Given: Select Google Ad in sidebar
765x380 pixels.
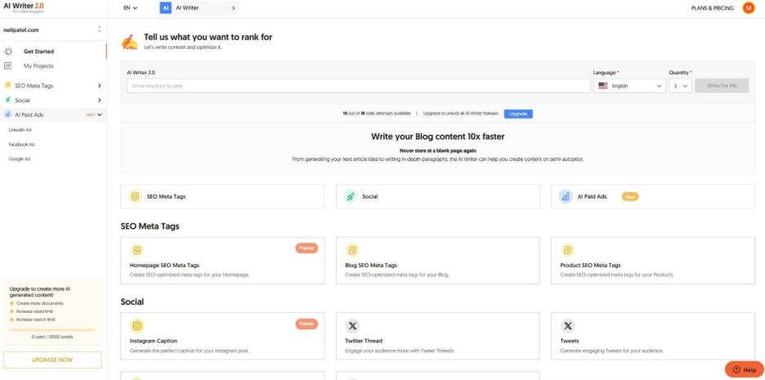Looking at the screenshot, I should click(20, 159).
